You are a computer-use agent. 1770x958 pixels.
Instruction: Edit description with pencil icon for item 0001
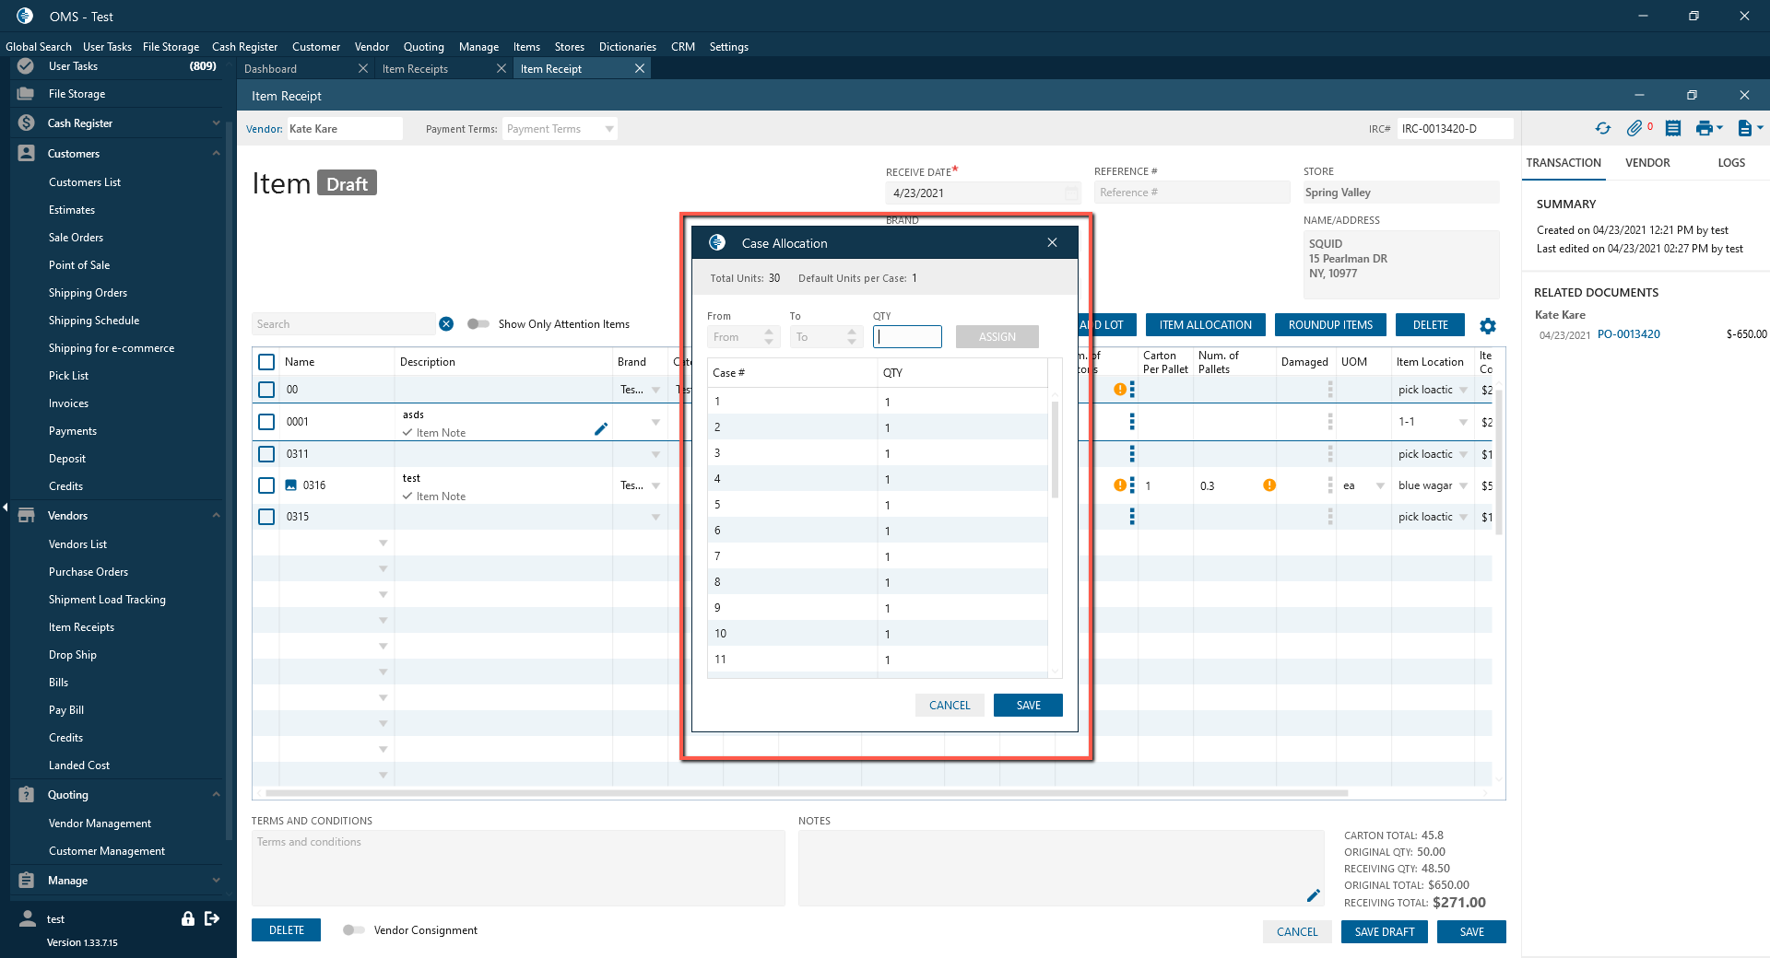click(601, 428)
